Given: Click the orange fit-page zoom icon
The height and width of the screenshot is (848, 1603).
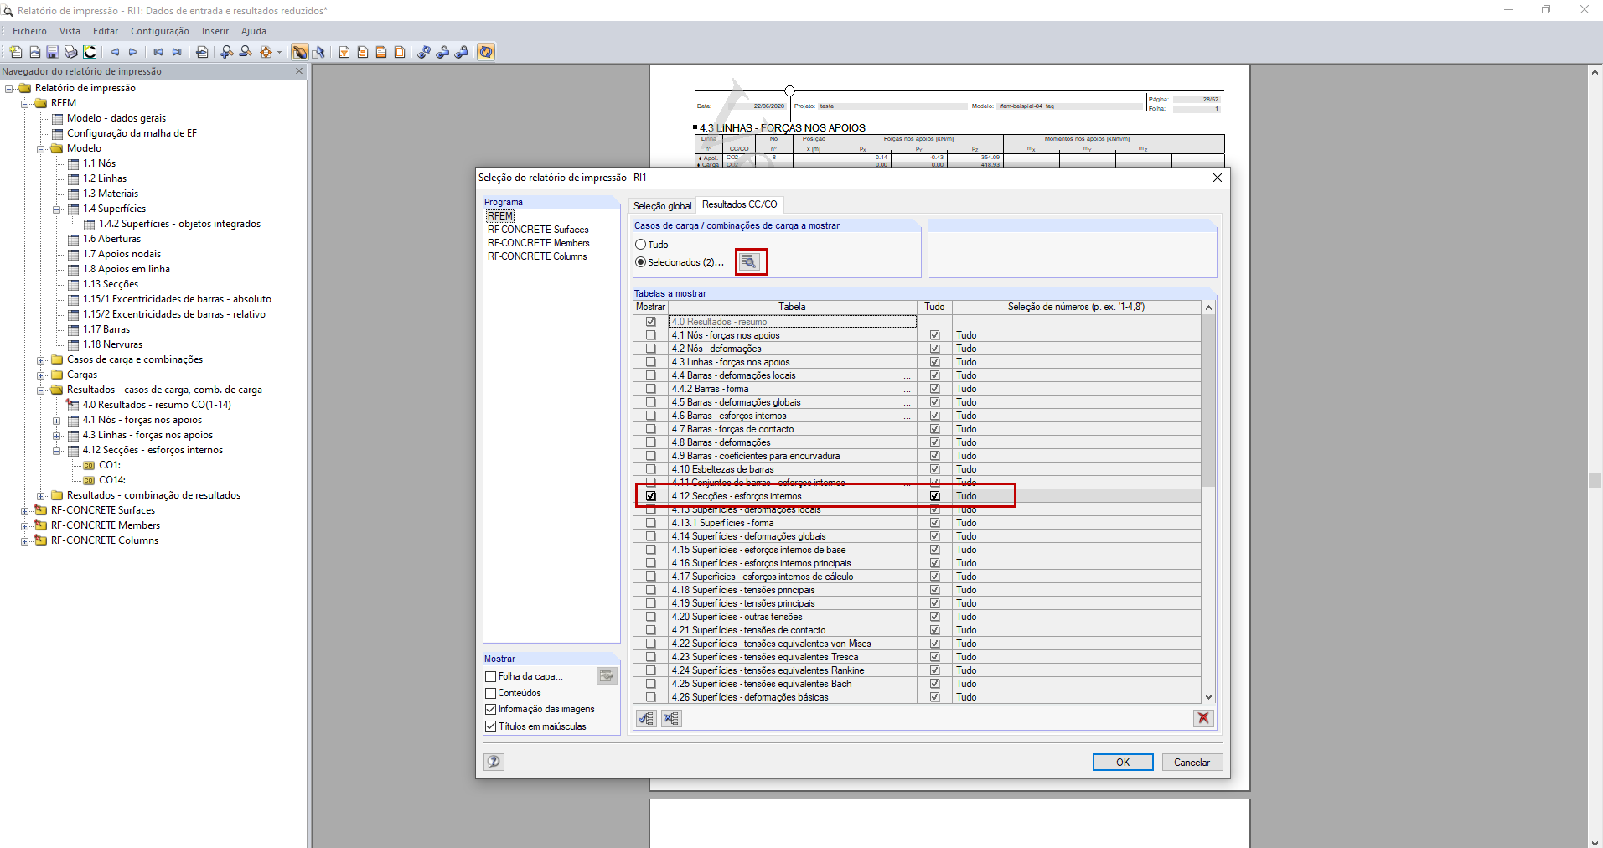Looking at the screenshot, I should point(266,52).
